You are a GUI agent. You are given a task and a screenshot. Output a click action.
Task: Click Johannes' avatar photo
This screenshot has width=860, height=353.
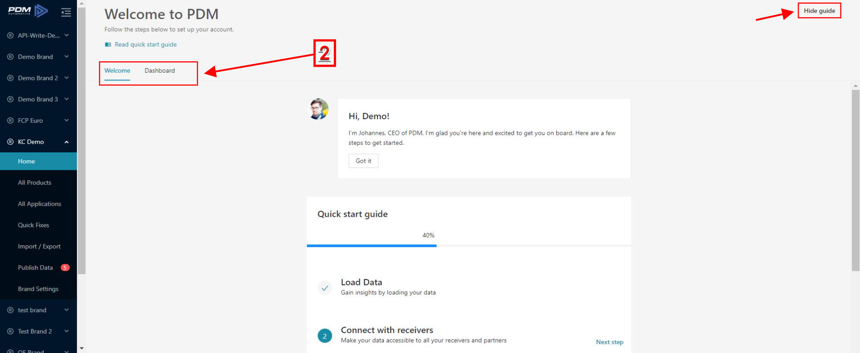pyautogui.click(x=319, y=109)
